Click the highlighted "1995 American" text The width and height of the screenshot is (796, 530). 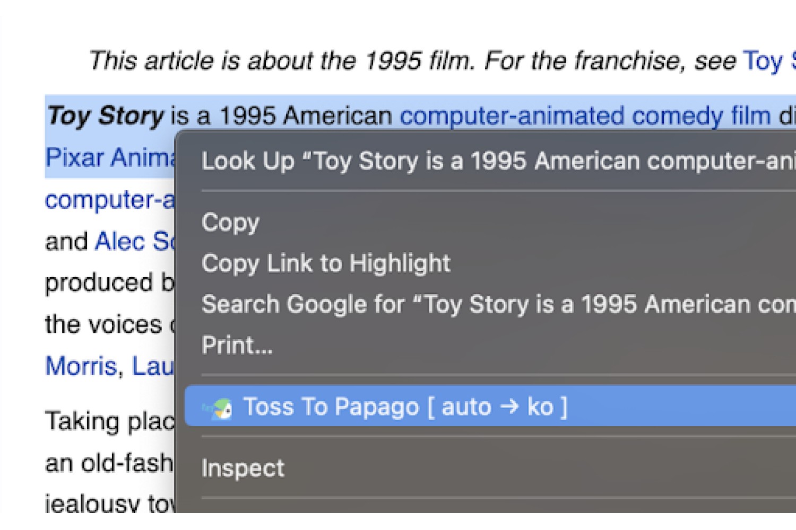pos(306,116)
